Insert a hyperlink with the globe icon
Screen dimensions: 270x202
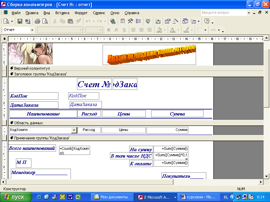coord(113,21)
